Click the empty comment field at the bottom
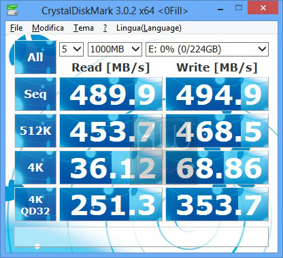This screenshot has height=258, width=283. coord(141,237)
